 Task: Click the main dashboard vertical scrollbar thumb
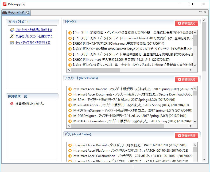(204, 47)
